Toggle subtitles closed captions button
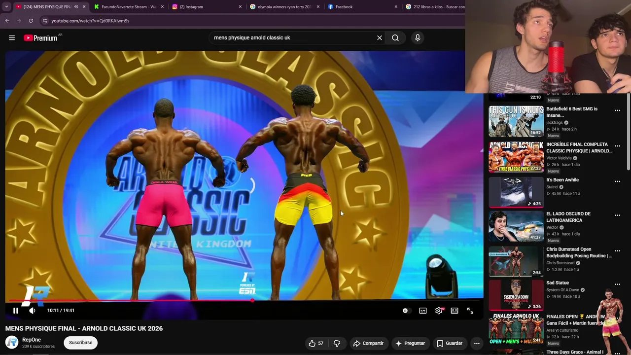Screen dimensions: 631x355 (423, 311)
